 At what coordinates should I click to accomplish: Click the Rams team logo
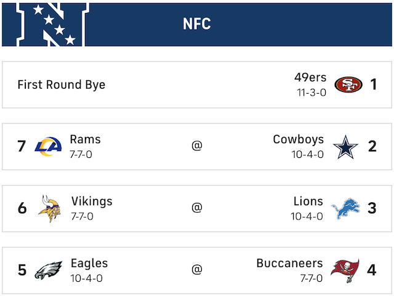click(49, 146)
